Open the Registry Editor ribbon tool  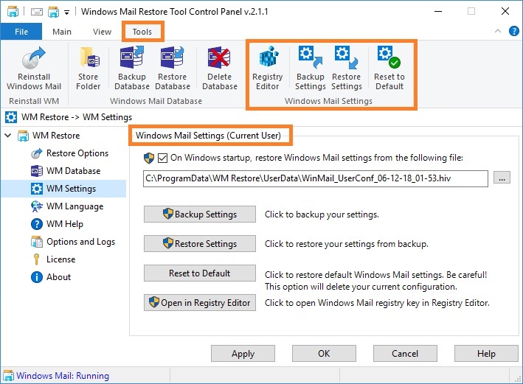(268, 68)
